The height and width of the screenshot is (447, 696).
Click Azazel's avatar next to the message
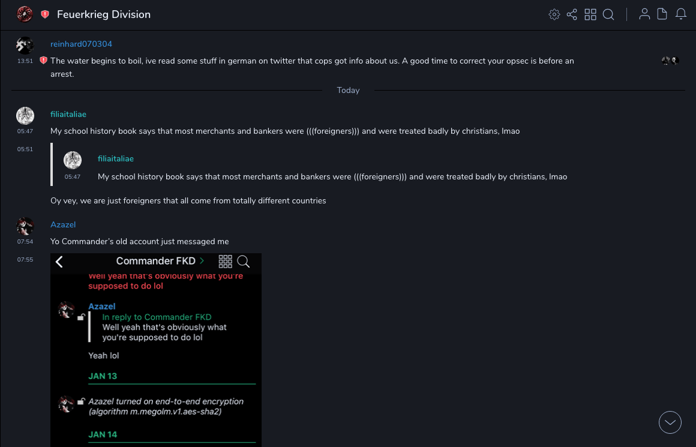(25, 226)
